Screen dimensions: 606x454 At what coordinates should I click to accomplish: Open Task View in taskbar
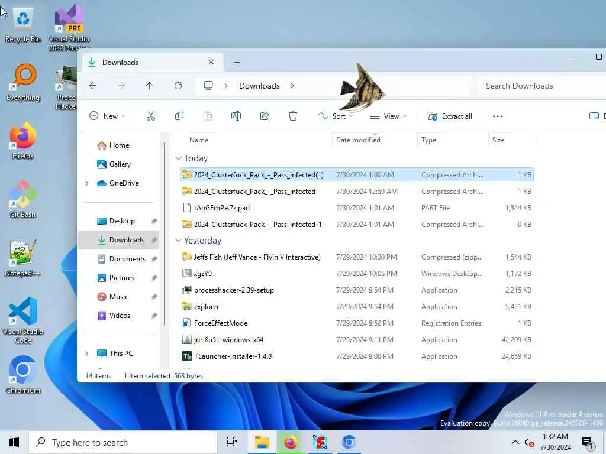pos(232,442)
